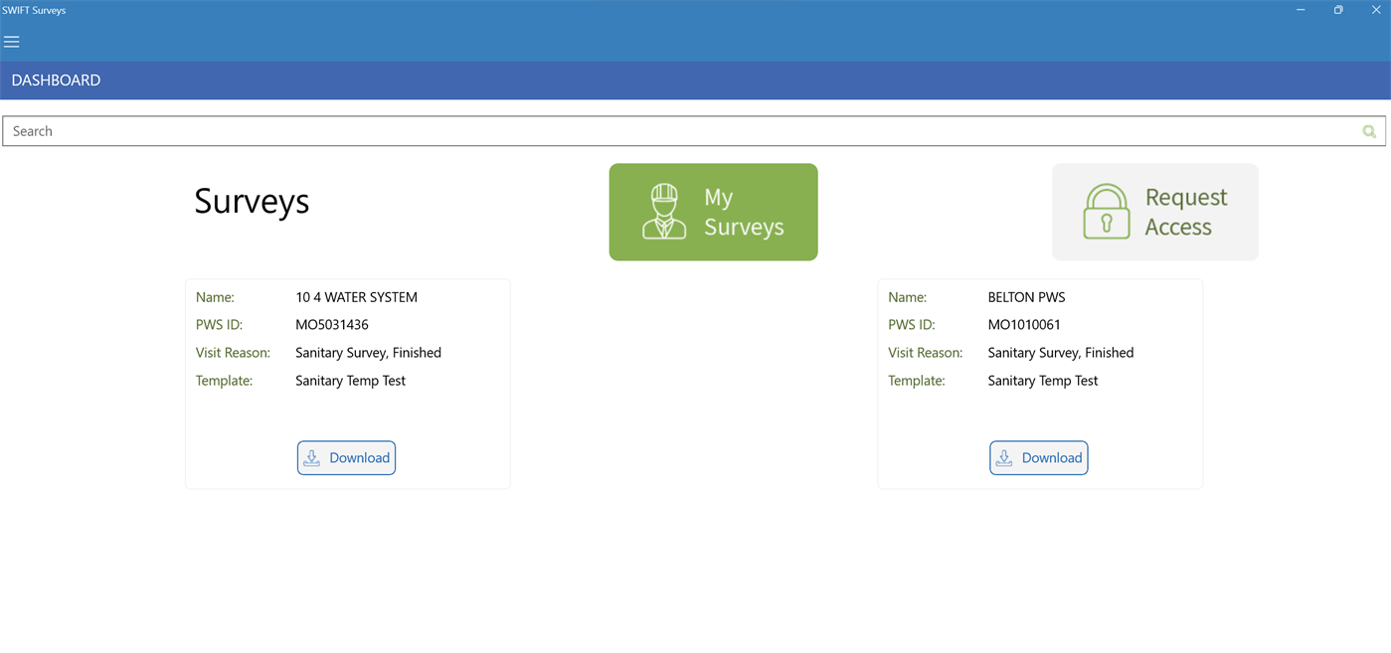Select the name BELTON PWS
Image resolution: width=1391 pixels, height=653 pixels.
pyautogui.click(x=1026, y=297)
